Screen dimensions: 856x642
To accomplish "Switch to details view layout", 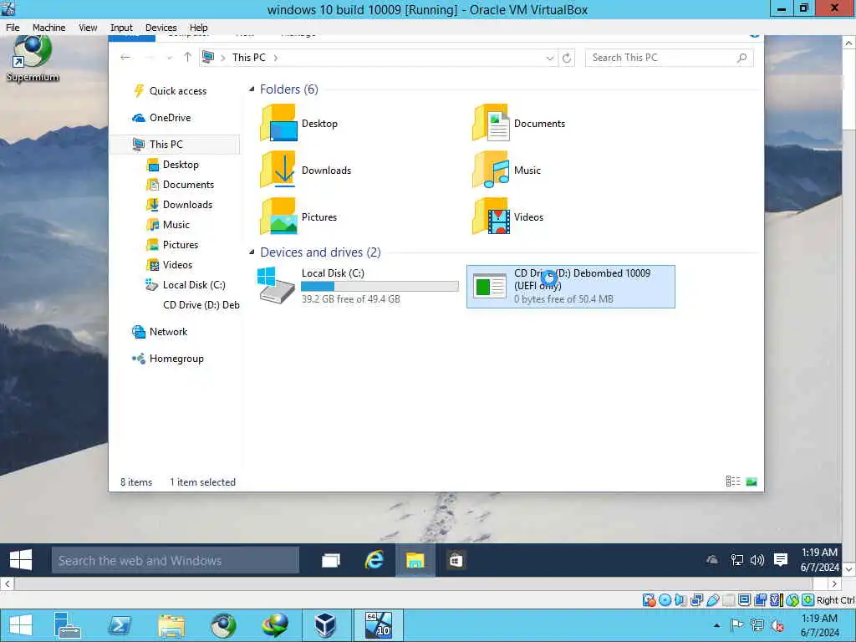I will click(732, 481).
